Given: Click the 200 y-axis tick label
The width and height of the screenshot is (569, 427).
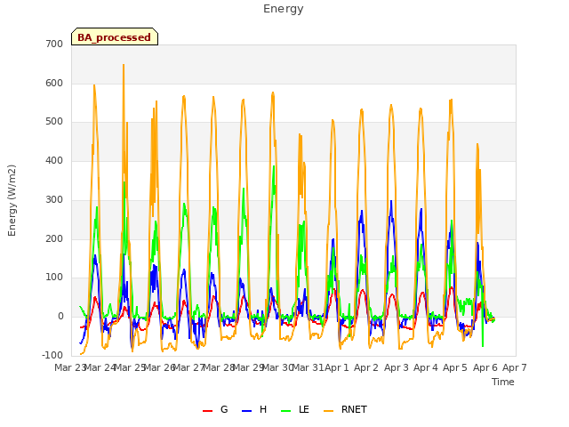Looking at the screenshot, I should [x=54, y=239].
